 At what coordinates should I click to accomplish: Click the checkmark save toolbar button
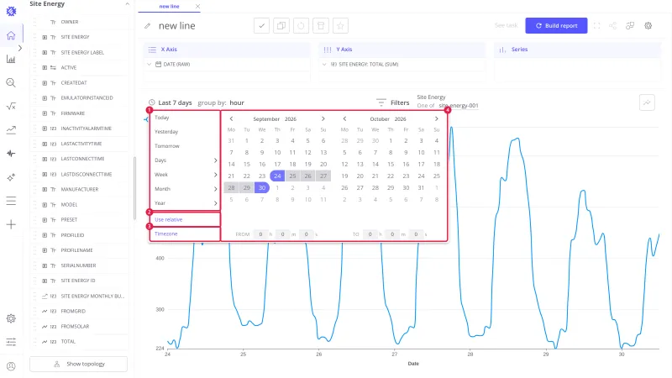click(261, 26)
